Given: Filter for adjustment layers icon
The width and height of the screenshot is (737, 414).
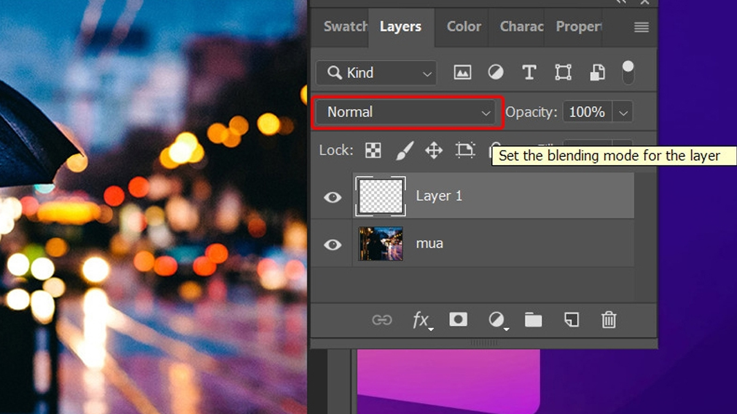Looking at the screenshot, I should click(496, 73).
